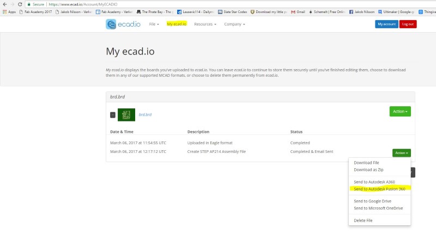Screen dimensions: 436x240
Task: Expand the Resources menu
Action: point(205,24)
